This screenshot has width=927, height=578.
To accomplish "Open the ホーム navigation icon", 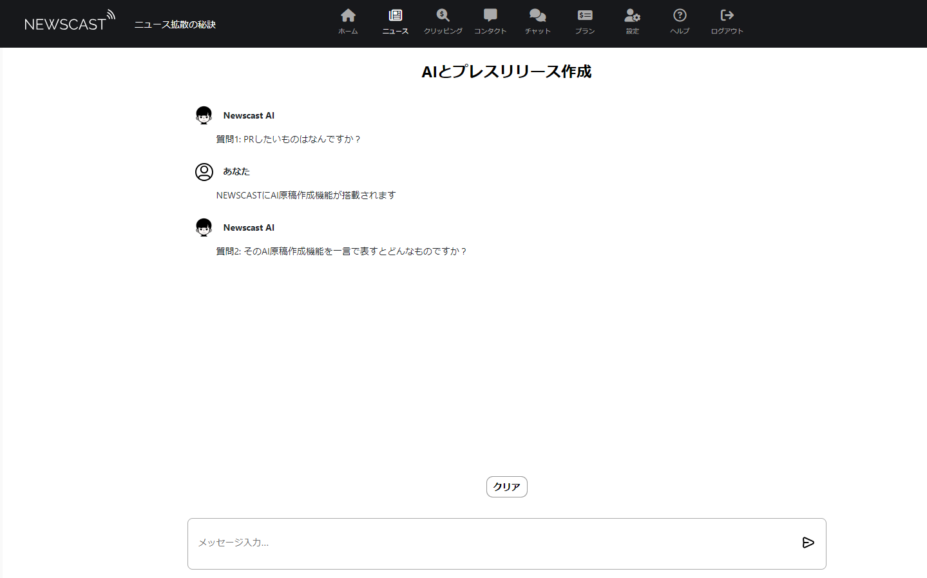I will [x=347, y=15].
